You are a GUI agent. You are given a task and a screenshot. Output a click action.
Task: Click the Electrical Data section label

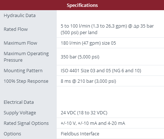point(19,102)
